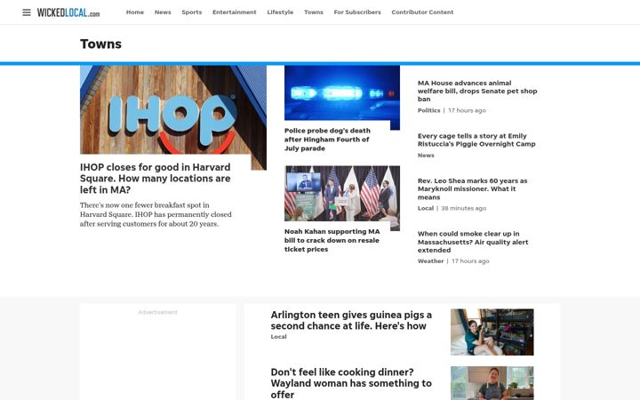Open the Entertainment menu item
The height and width of the screenshot is (400, 640).
click(x=235, y=12)
